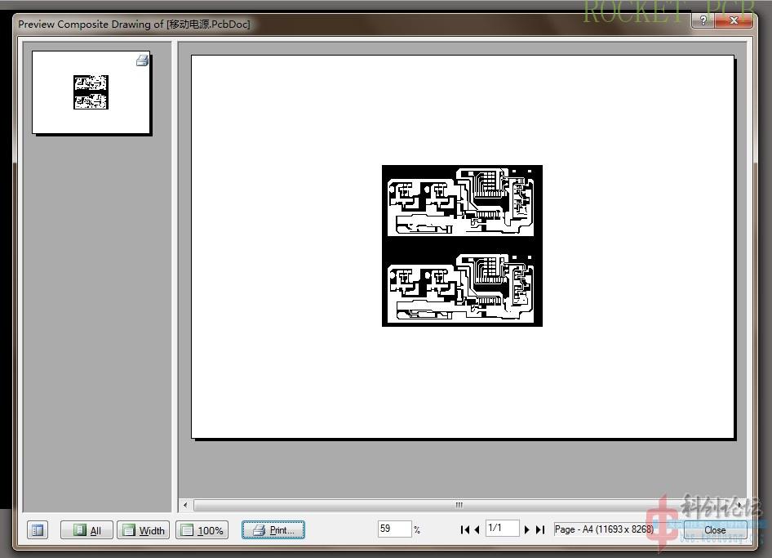View the drawing at 100% zoom
This screenshot has width=772, height=558.
click(x=202, y=530)
